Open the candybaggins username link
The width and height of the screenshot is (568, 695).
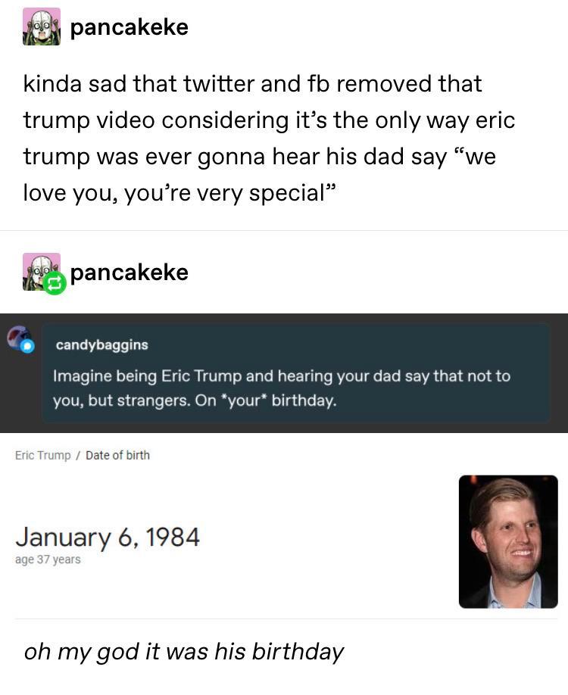tap(101, 345)
